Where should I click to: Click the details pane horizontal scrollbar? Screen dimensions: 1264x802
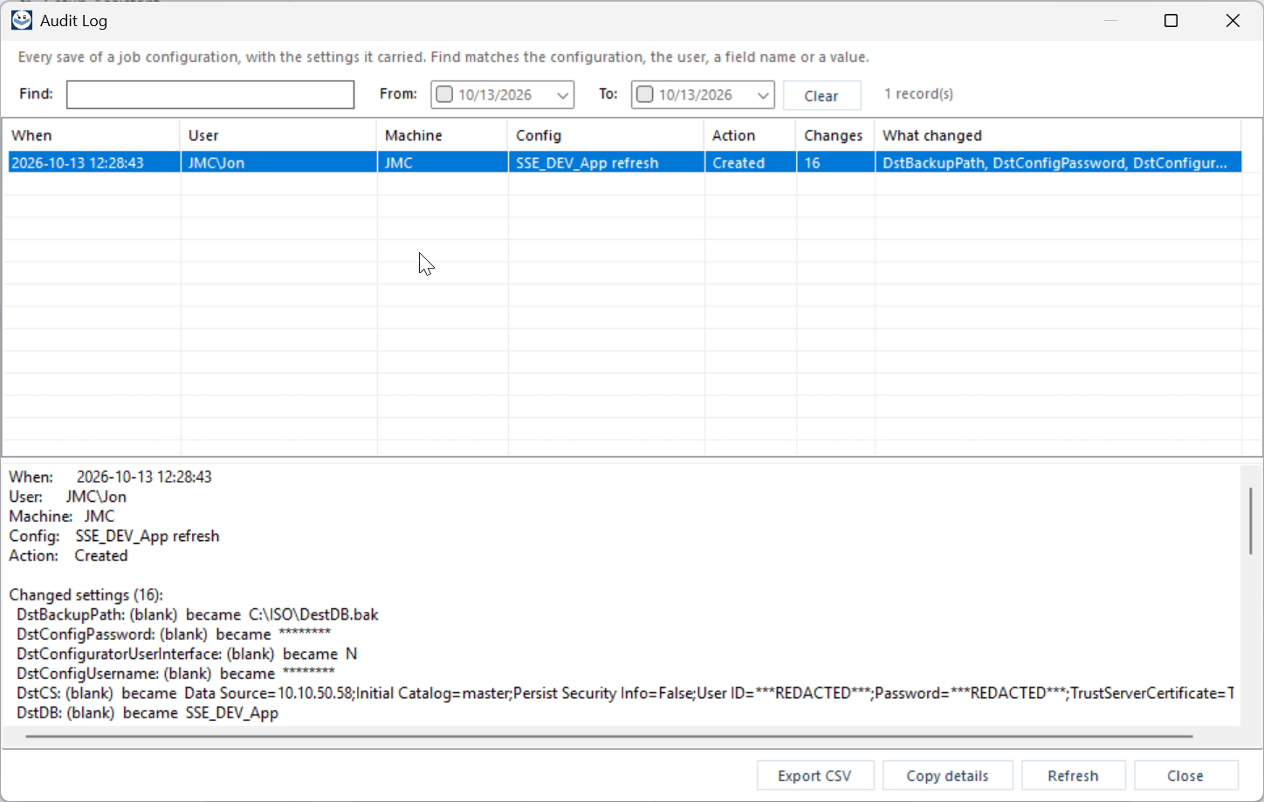point(609,737)
